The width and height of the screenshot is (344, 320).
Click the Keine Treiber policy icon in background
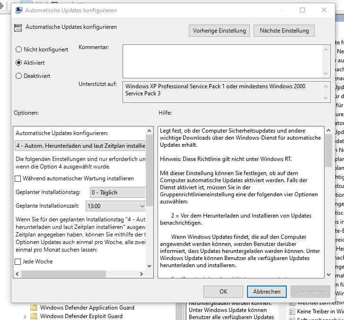292,312
